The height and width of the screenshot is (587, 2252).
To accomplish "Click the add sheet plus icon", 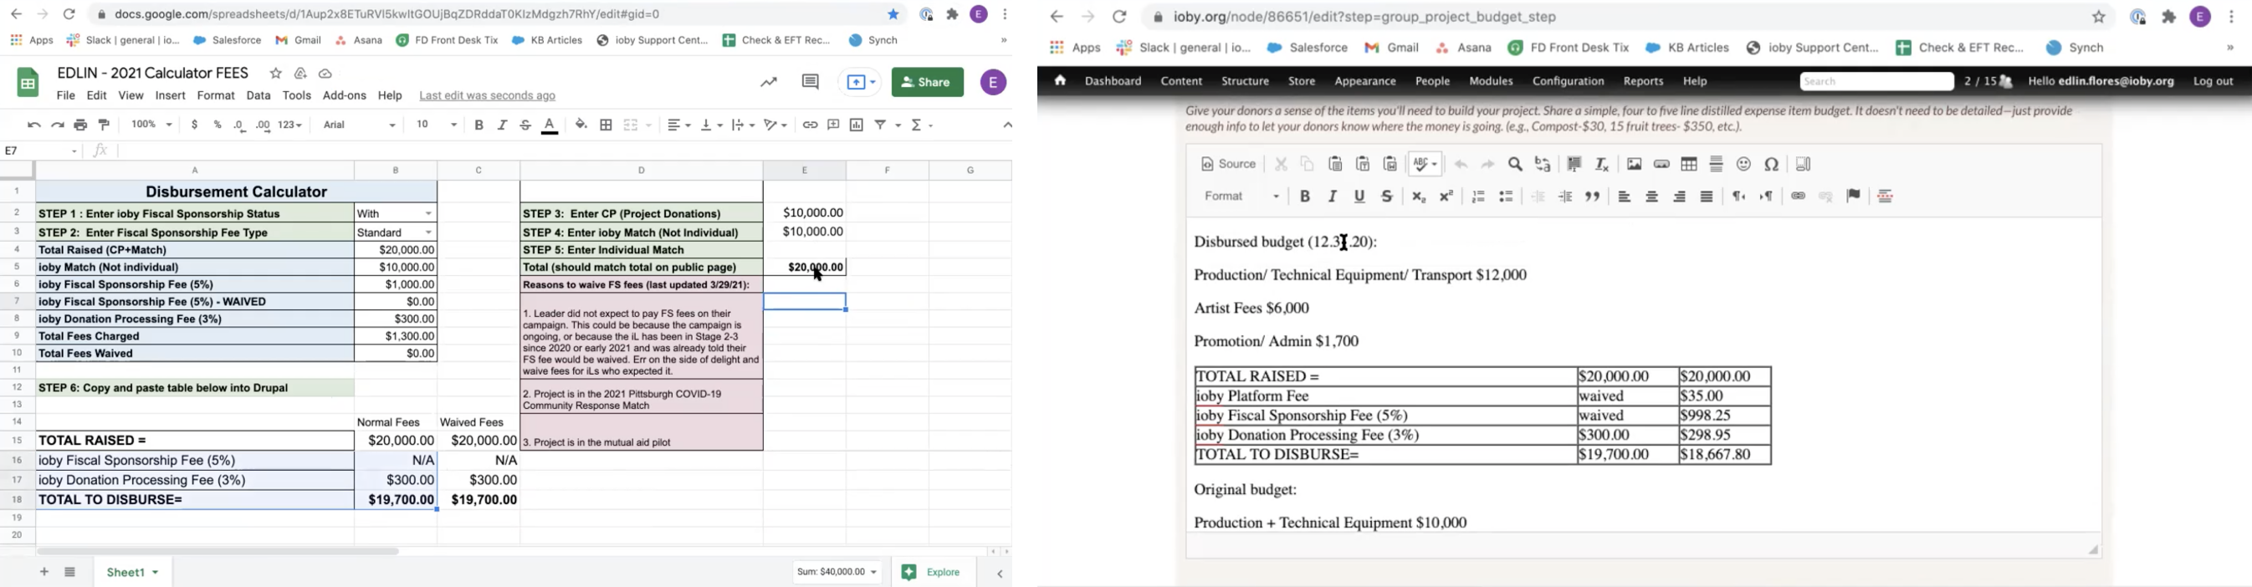I will 44,572.
